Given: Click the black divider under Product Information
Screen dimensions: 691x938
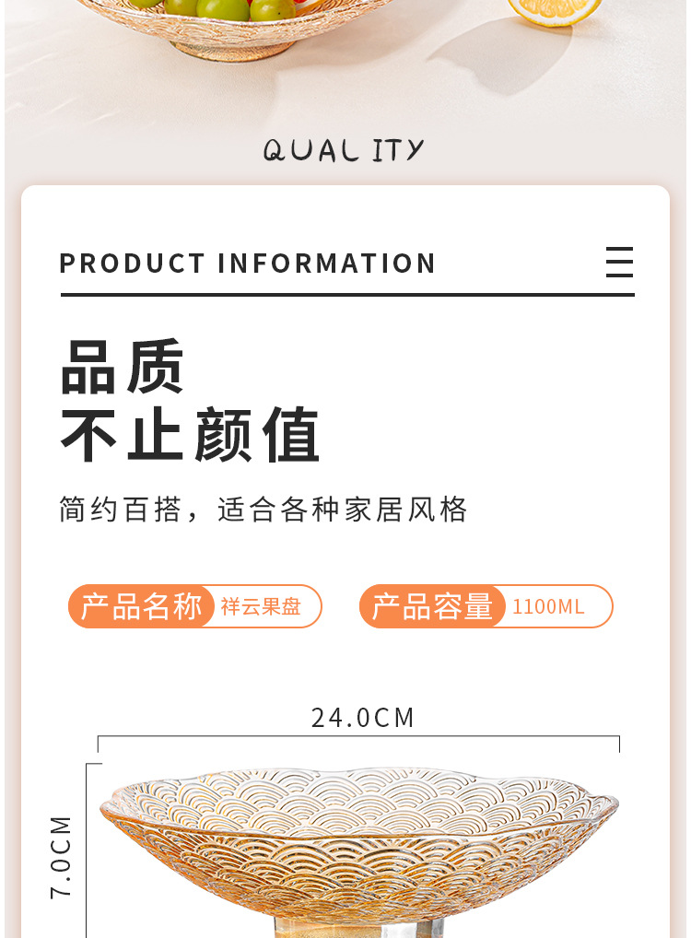Looking at the screenshot, I should (347, 294).
